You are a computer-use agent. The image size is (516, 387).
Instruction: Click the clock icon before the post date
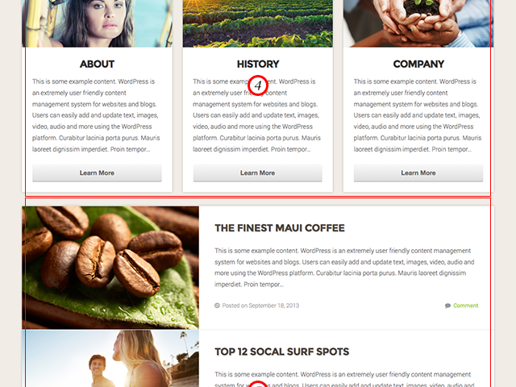(x=217, y=306)
